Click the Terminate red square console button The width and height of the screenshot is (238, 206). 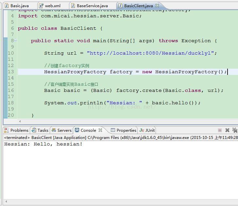click(220, 130)
